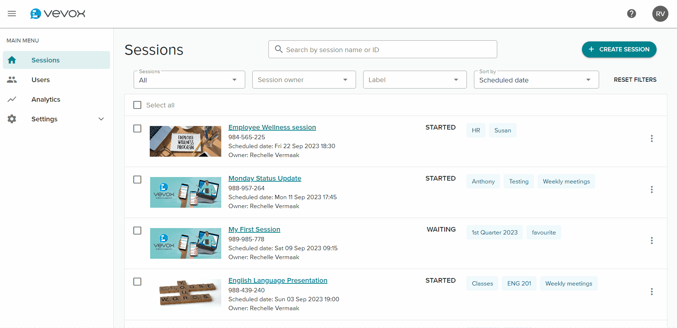This screenshot has width=677, height=328.
Task: Click the Employee Wellness Program thumbnail
Action: coord(186,141)
